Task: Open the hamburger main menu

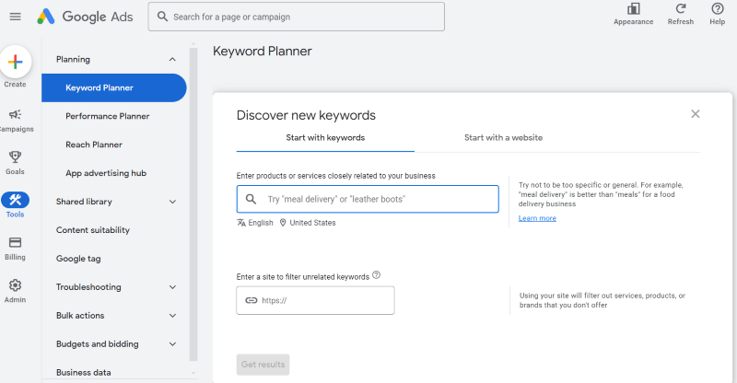Action: point(15,17)
